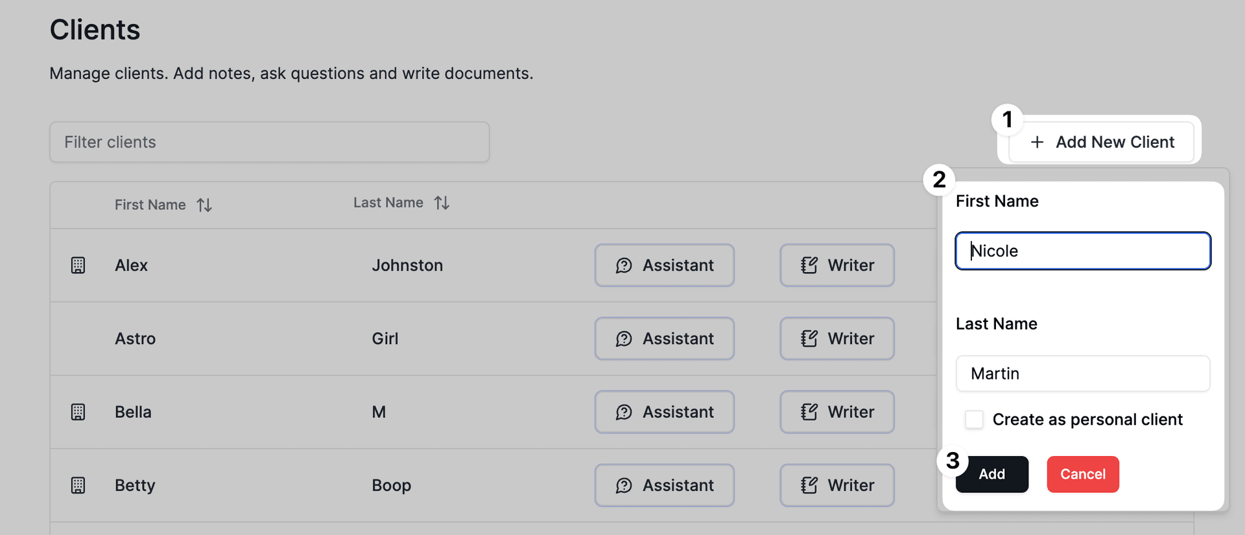
Task: Click the building icon beside Bella
Action: tap(78, 412)
